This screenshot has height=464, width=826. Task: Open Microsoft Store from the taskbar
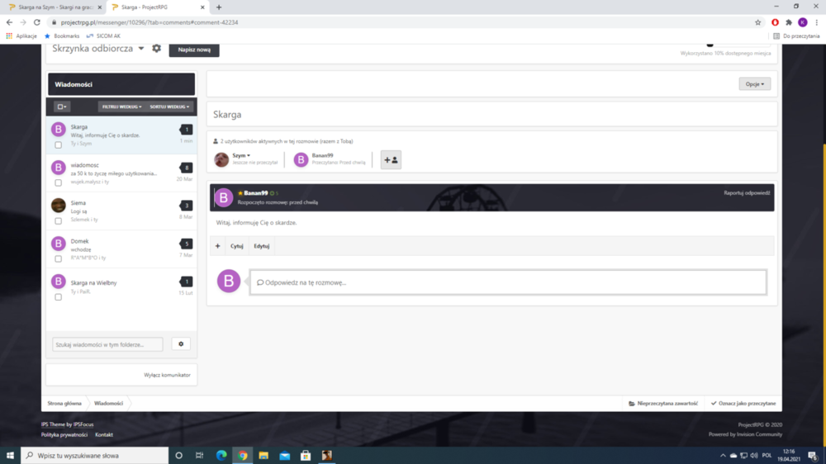point(306,456)
